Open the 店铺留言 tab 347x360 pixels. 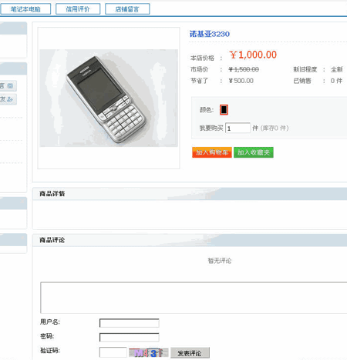coord(127,9)
